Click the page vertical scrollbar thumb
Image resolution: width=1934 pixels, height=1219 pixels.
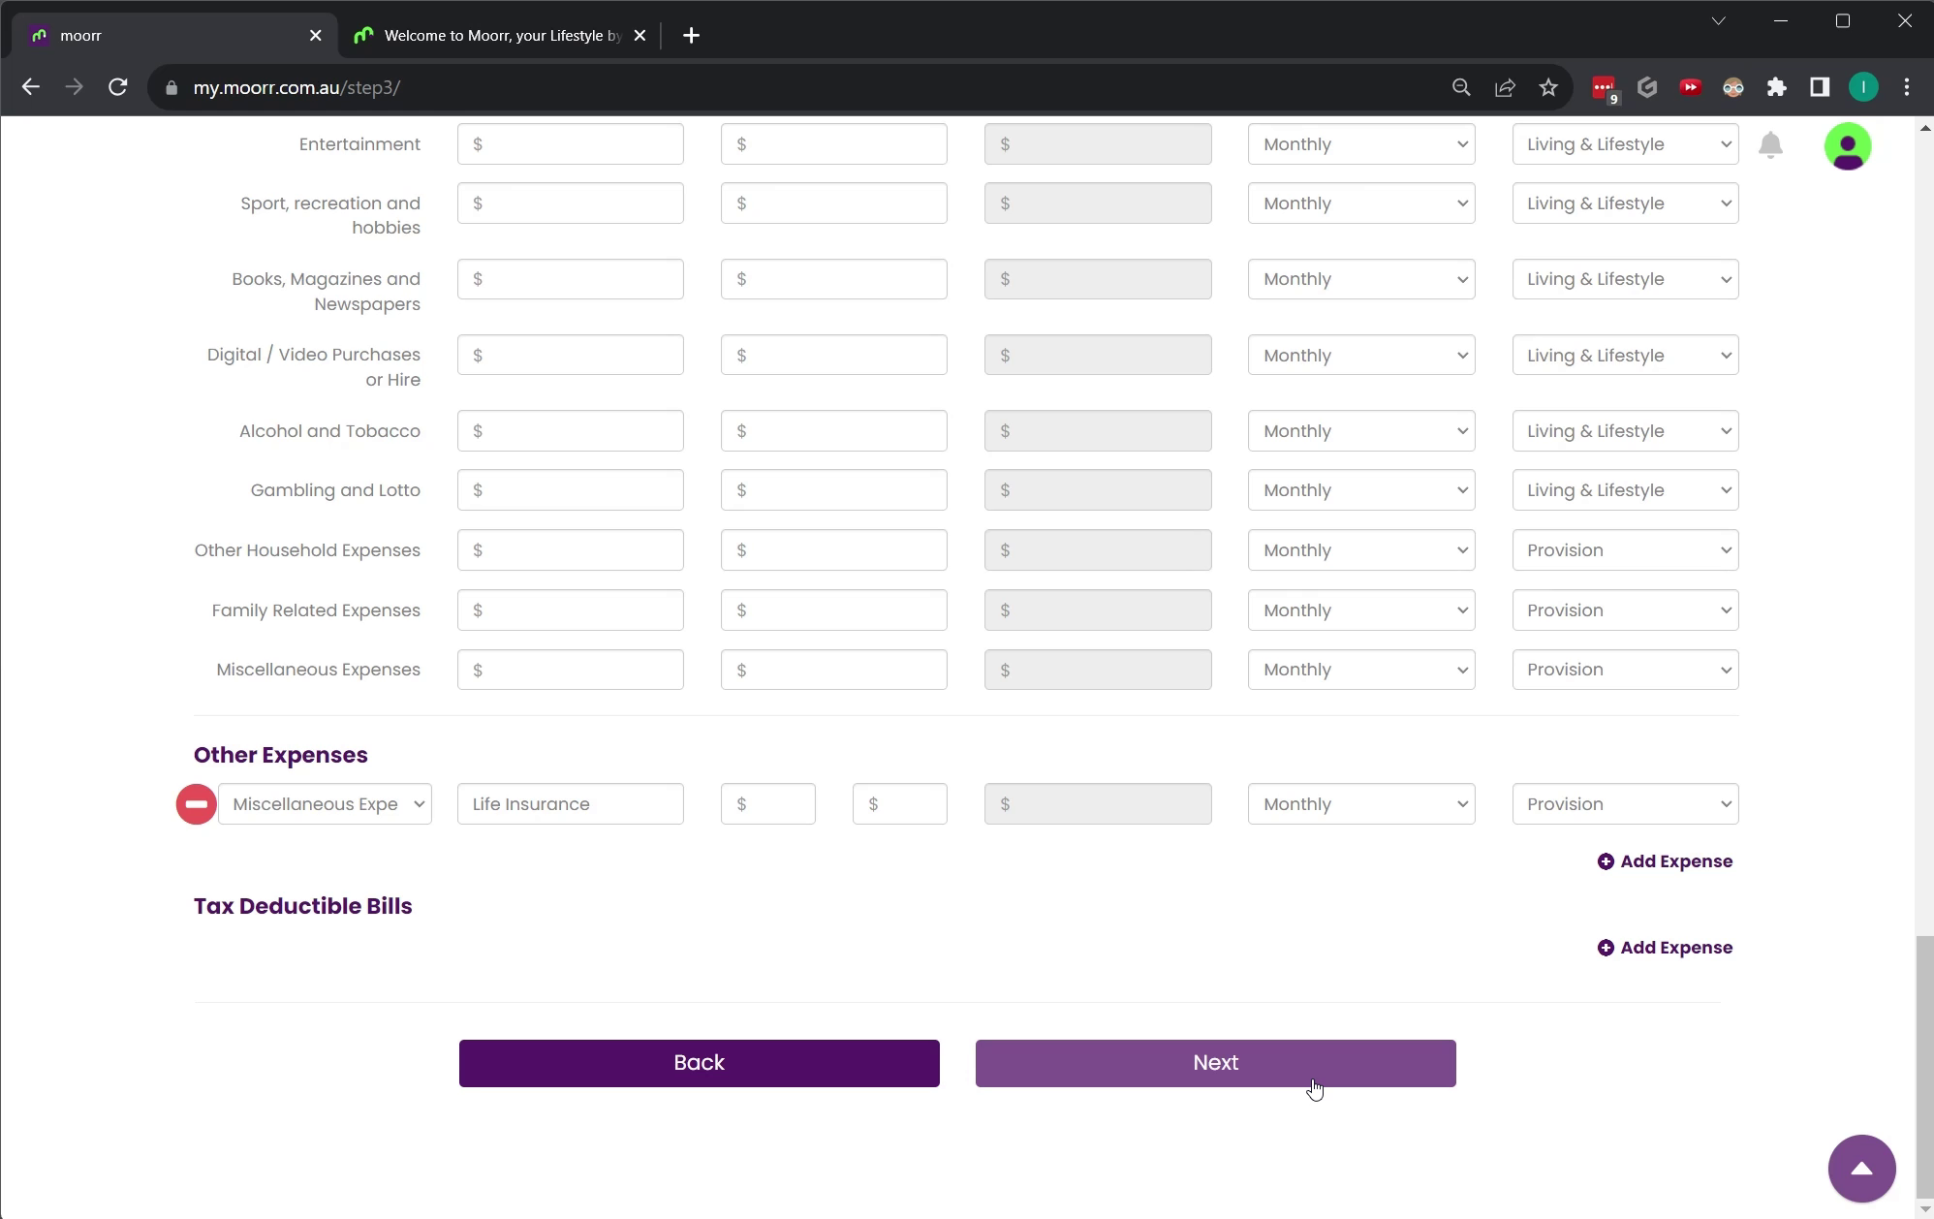click(x=1925, y=1067)
